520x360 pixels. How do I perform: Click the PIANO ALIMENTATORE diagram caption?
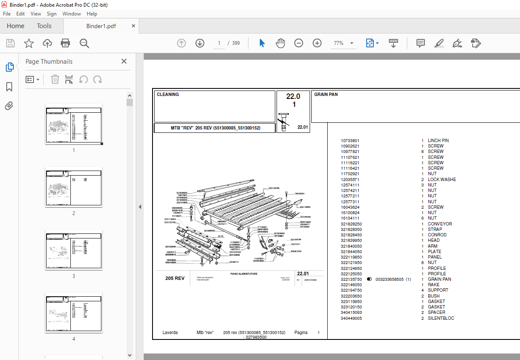click(x=244, y=274)
